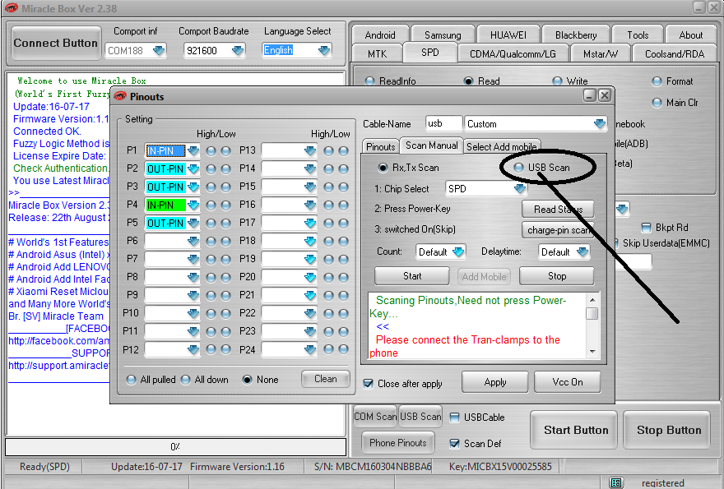Image resolution: width=724 pixels, height=489 pixels.
Task: Toggle the first High/Low radio for P1
Action: tap(211, 151)
